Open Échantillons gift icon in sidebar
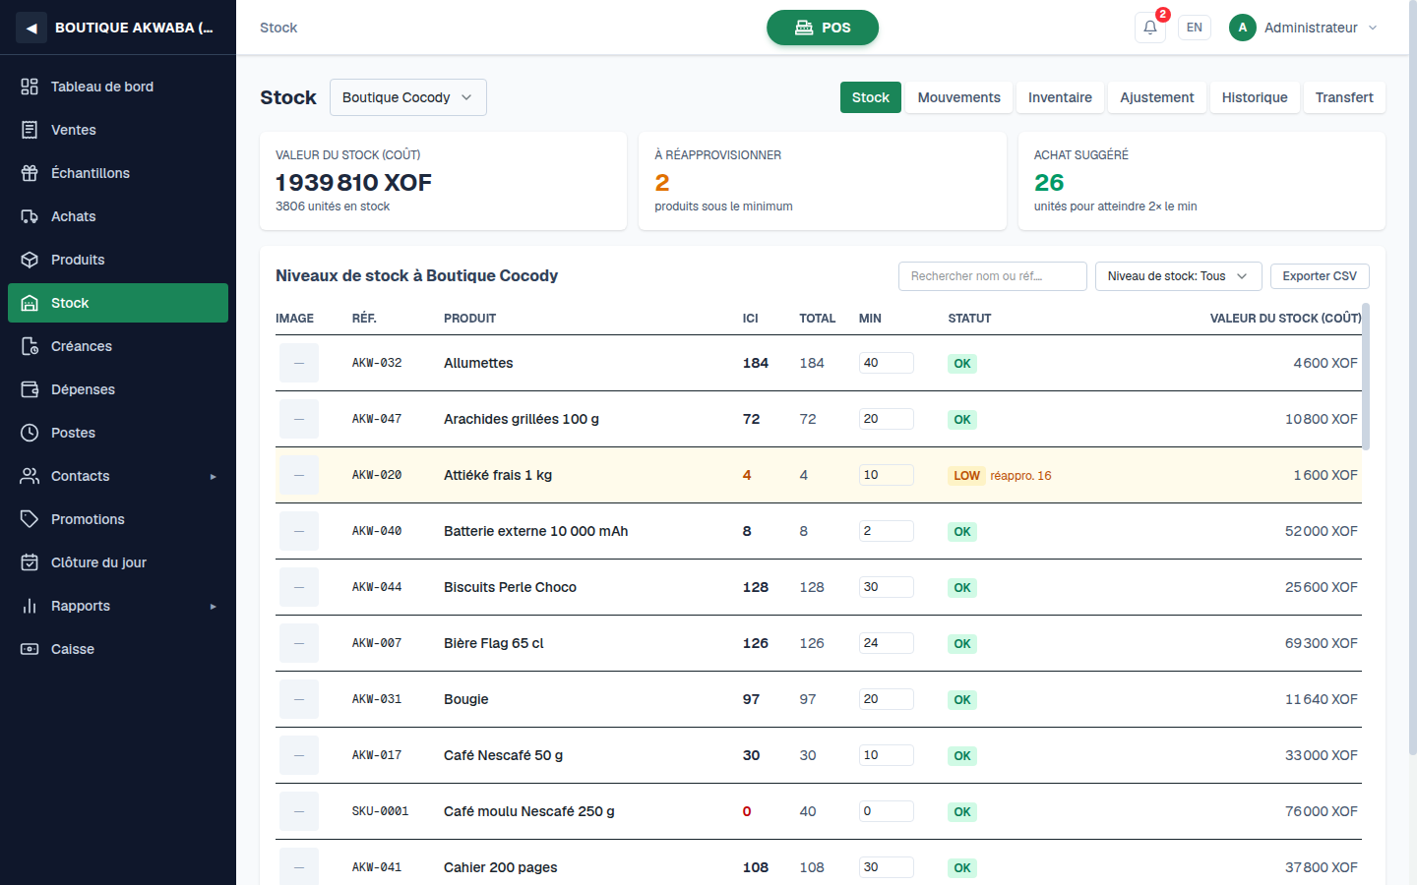Viewport: 1417px width, 885px height. click(30, 173)
